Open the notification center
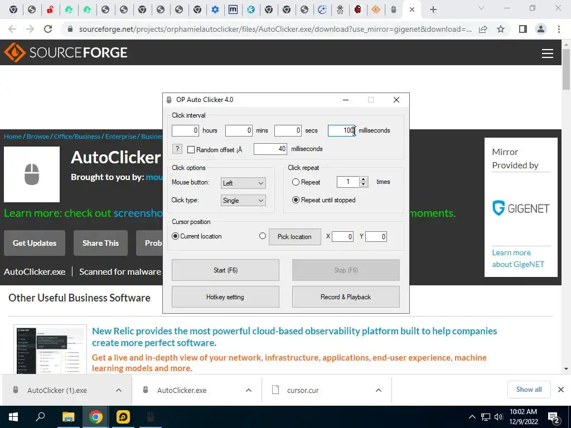 tap(554, 417)
